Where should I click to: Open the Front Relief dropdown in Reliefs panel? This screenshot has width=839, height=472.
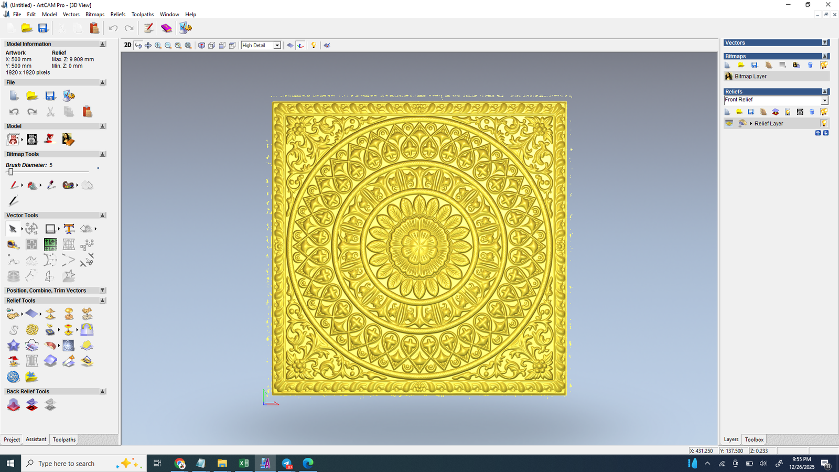click(825, 100)
